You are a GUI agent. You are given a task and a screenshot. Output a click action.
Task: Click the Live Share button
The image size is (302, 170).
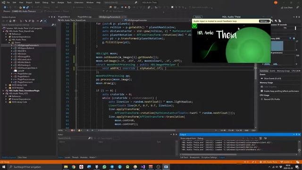[286, 8]
